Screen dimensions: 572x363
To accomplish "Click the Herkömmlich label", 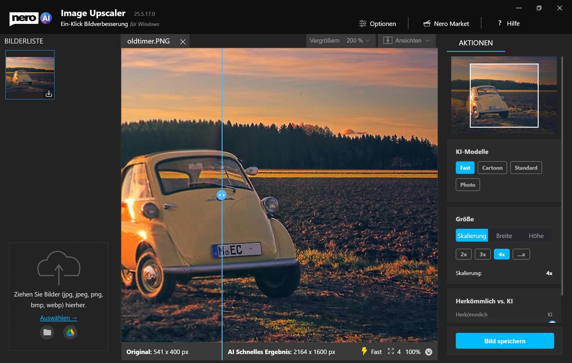I will tap(471, 314).
